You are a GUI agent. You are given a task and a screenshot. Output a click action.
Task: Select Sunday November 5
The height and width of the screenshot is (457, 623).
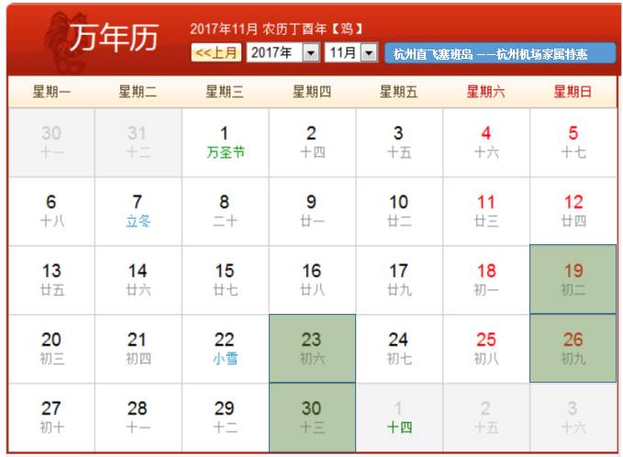tap(573, 142)
